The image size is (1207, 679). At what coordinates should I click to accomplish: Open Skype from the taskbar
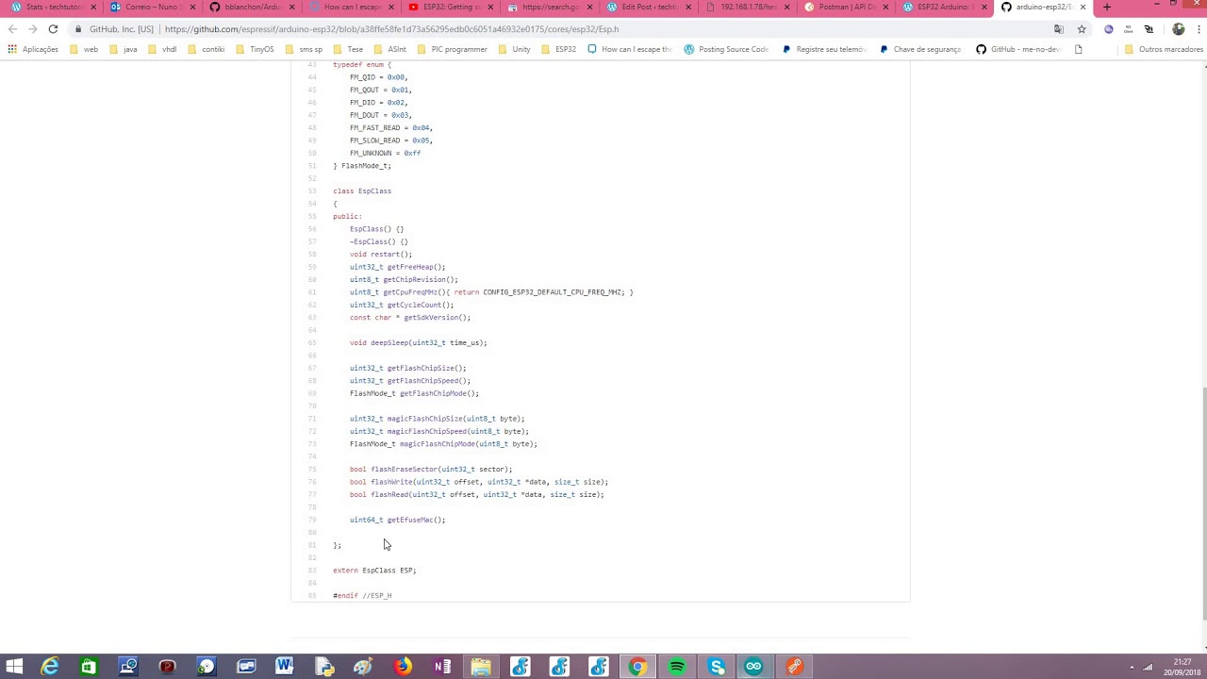pyautogui.click(x=717, y=667)
